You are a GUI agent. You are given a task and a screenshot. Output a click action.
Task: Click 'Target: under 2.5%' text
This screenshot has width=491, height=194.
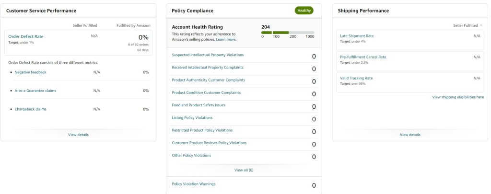(354, 62)
